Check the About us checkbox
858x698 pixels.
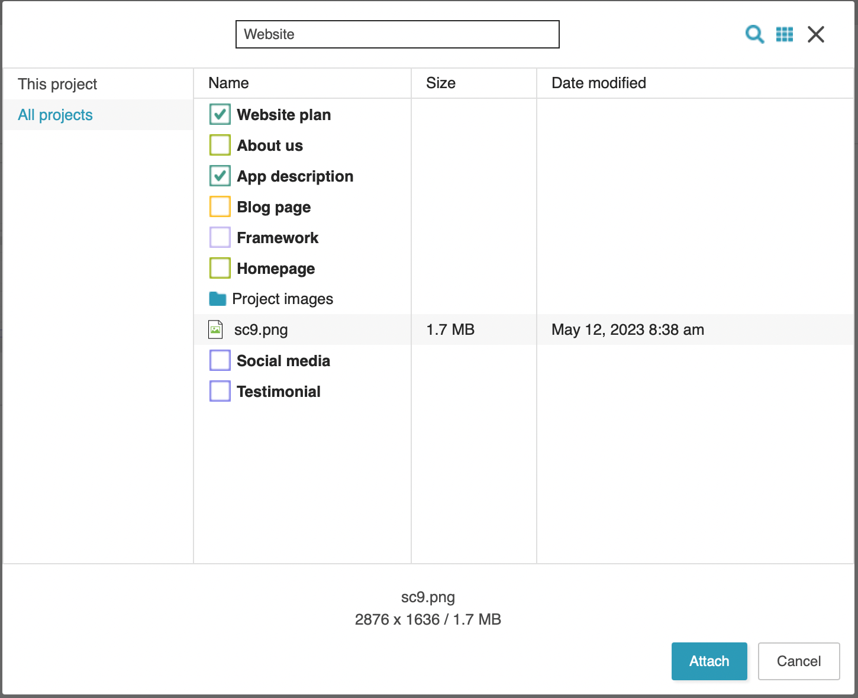220,146
